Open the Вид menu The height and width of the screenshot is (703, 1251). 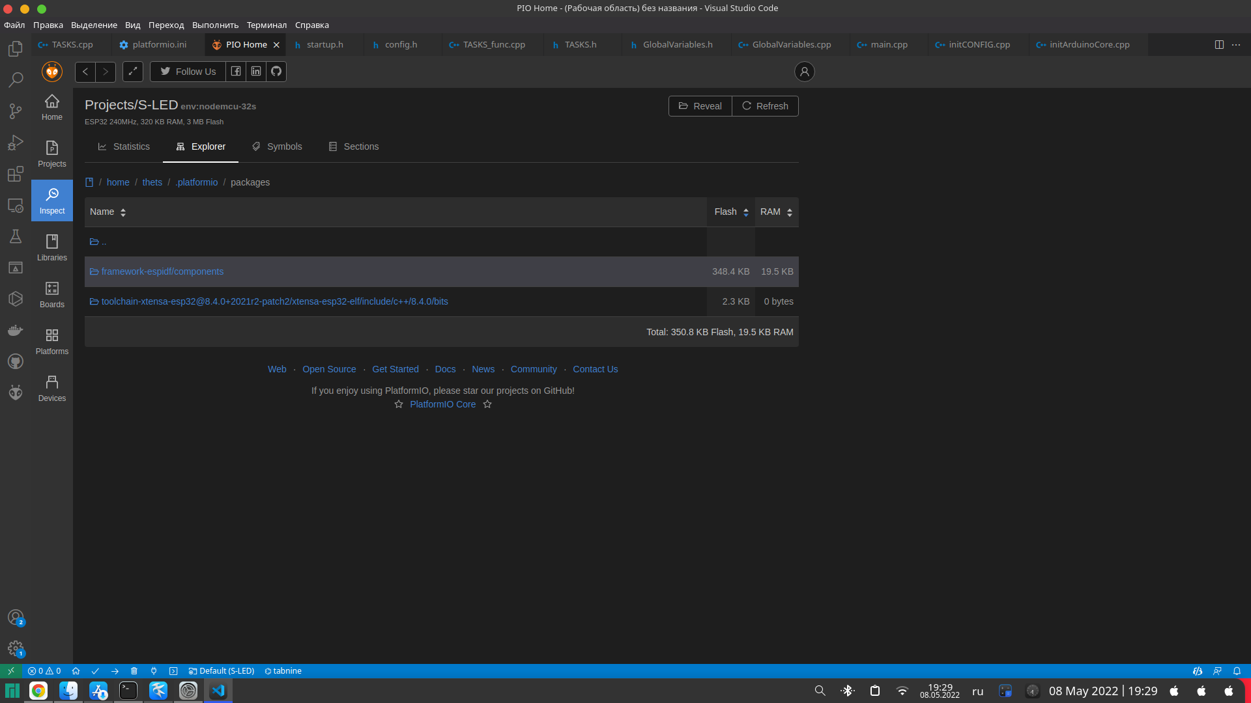(133, 25)
